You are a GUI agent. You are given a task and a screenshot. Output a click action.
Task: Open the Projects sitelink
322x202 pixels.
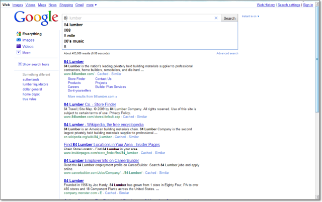[x=101, y=82]
